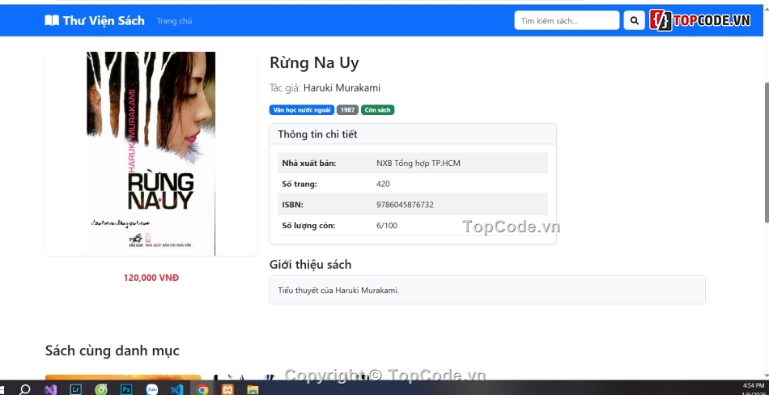Open XAMPP from the taskbar
This screenshot has height=395, width=769.
pos(227,389)
